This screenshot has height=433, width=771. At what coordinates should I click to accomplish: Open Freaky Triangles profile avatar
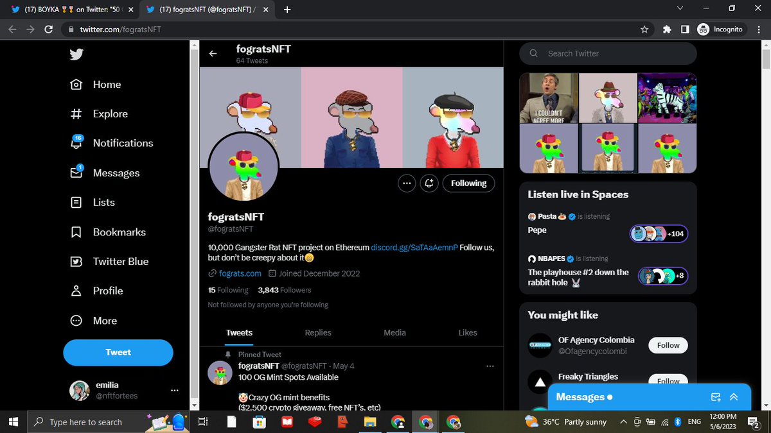tap(540, 382)
